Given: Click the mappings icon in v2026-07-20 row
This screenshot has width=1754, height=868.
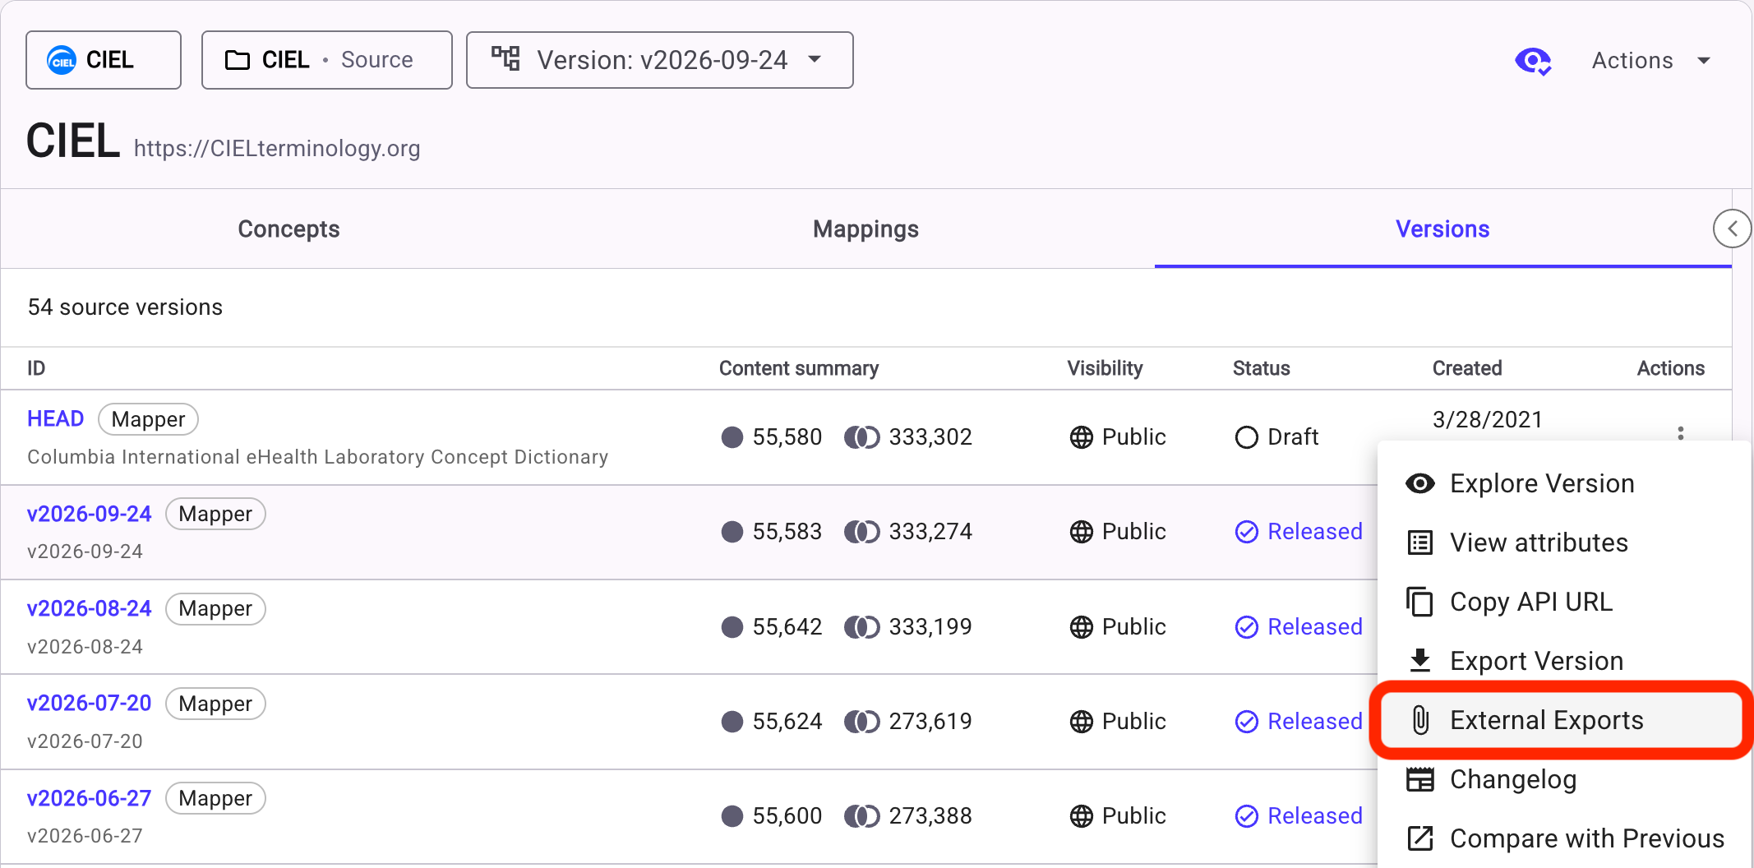Looking at the screenshot, I should click(862, 722).
